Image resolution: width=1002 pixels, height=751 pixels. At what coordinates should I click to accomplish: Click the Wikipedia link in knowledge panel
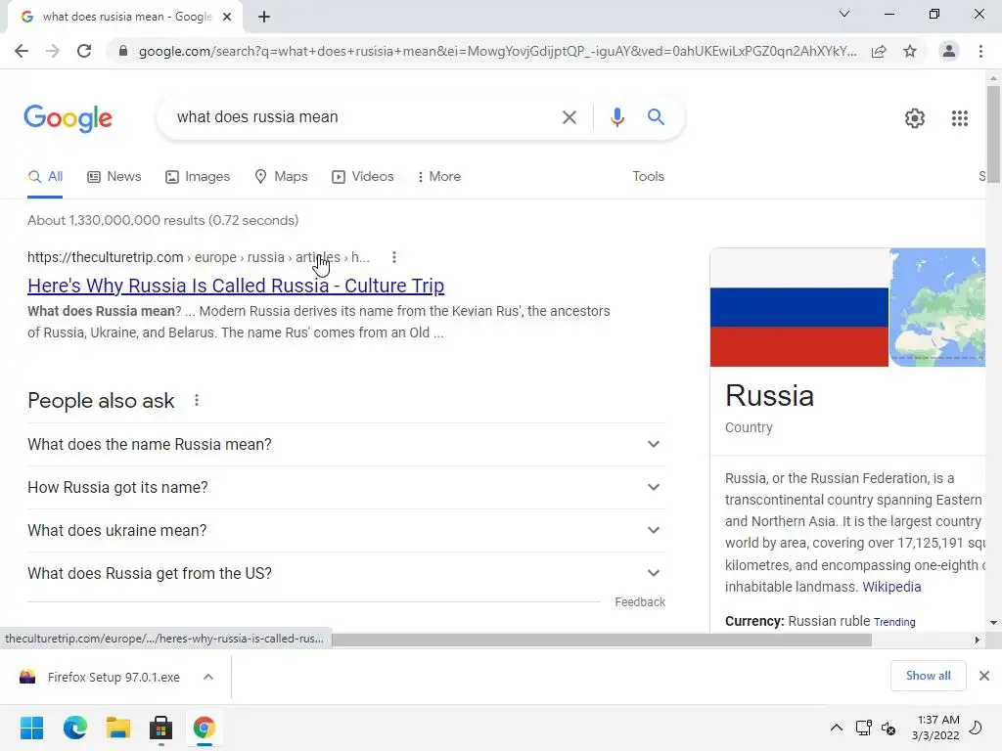tap(891, 587)
